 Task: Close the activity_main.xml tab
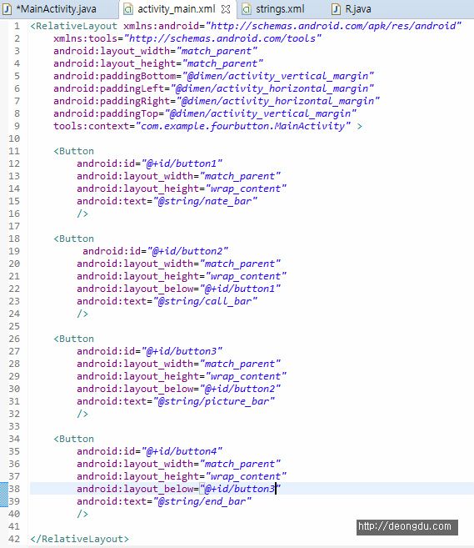(x=226, y=9)
